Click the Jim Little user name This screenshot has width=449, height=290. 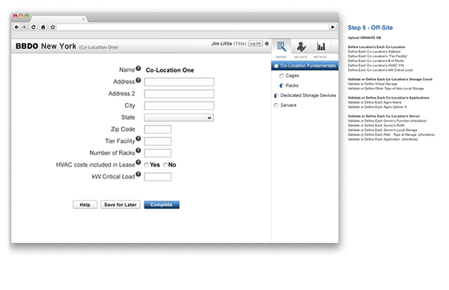tap(222, 44)
